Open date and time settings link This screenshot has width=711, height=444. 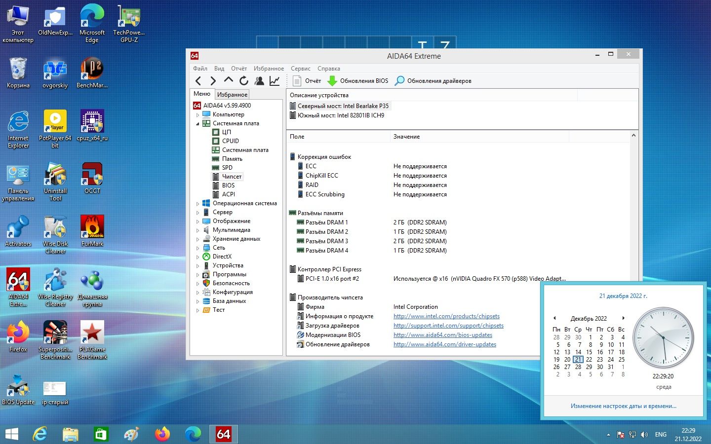tap(624, 406)
